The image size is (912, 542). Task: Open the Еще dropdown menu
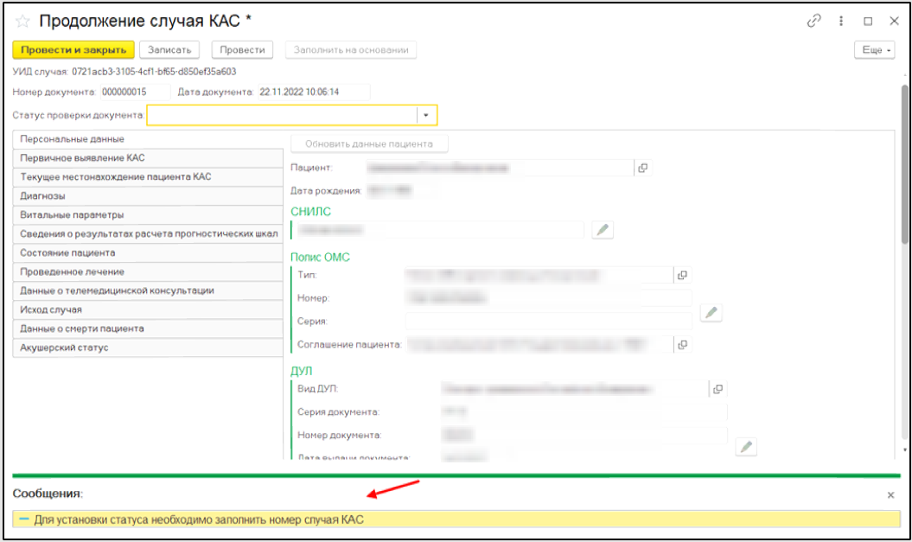pos(875,50)
